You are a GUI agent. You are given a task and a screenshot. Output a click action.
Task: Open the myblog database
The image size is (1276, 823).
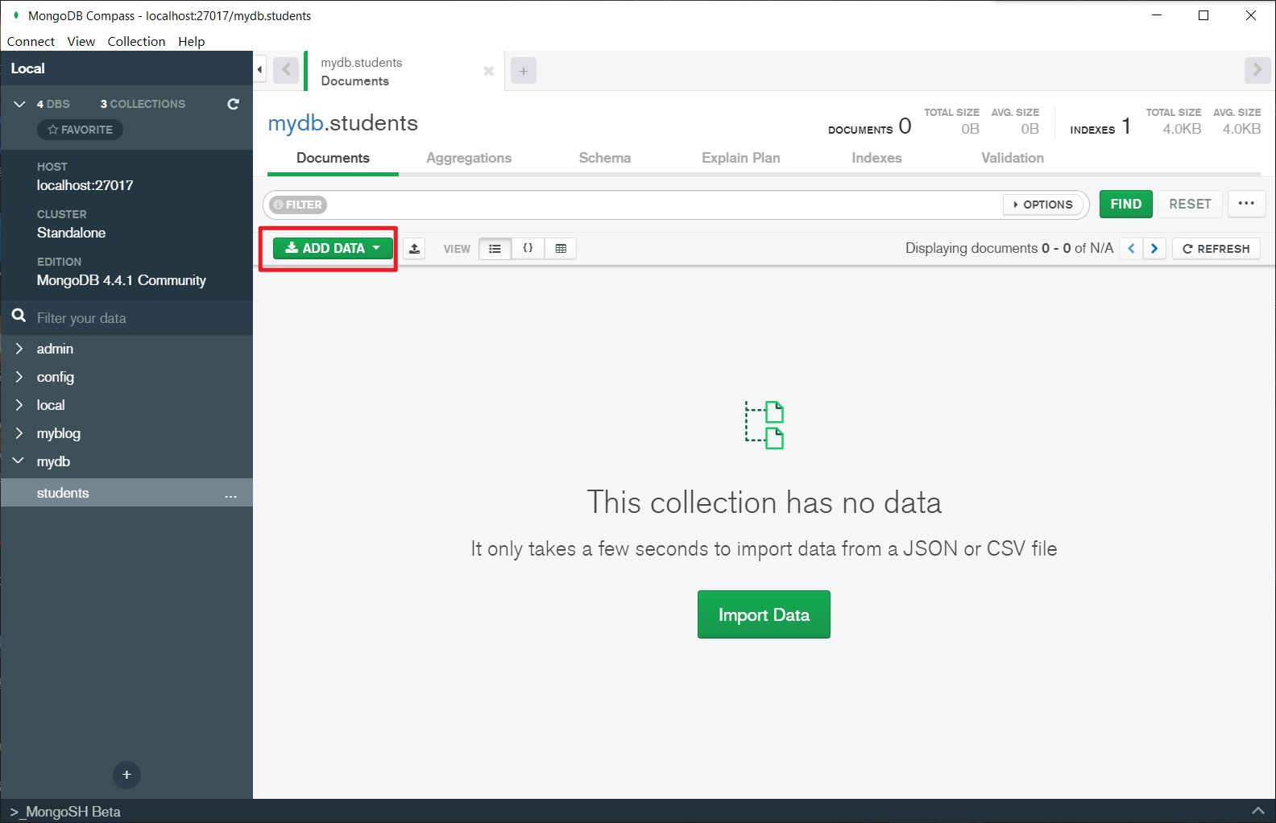tap(58, 433)
